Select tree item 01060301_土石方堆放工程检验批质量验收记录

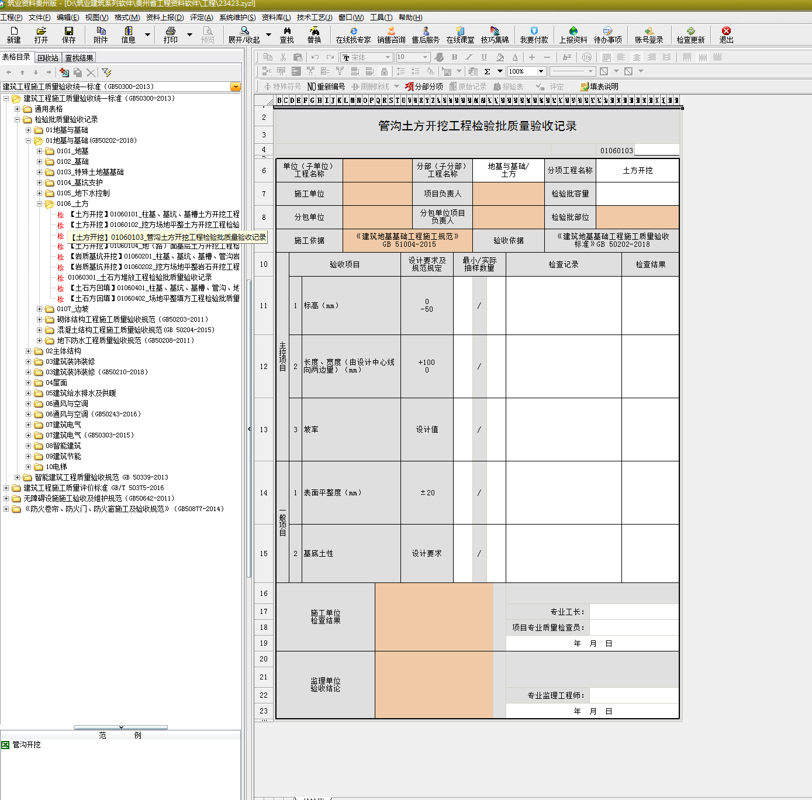coord(140,277)
